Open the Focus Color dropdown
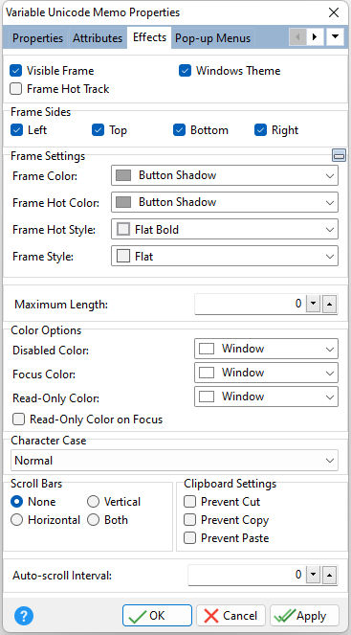 click(266, 373)
